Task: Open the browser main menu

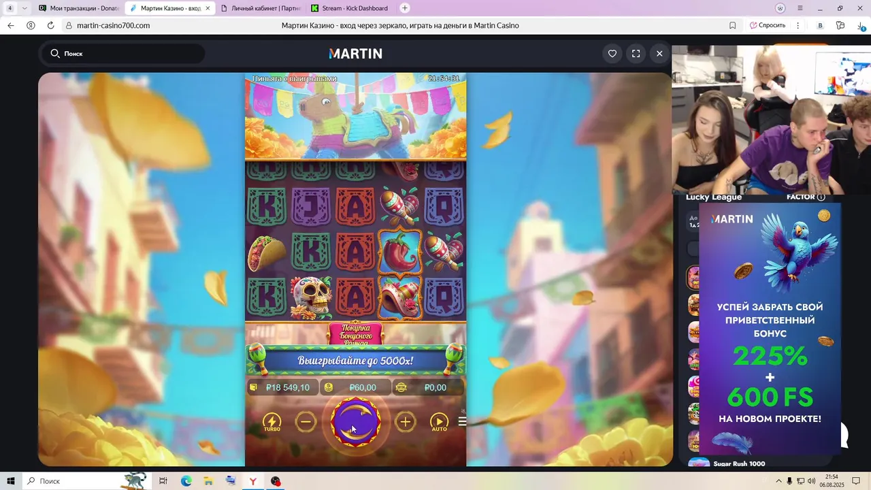Action: tap(800, 8)
